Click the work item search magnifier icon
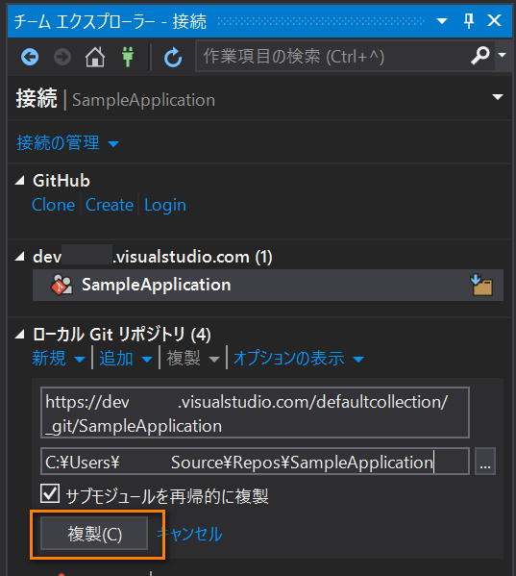 (x=480, y=56)
